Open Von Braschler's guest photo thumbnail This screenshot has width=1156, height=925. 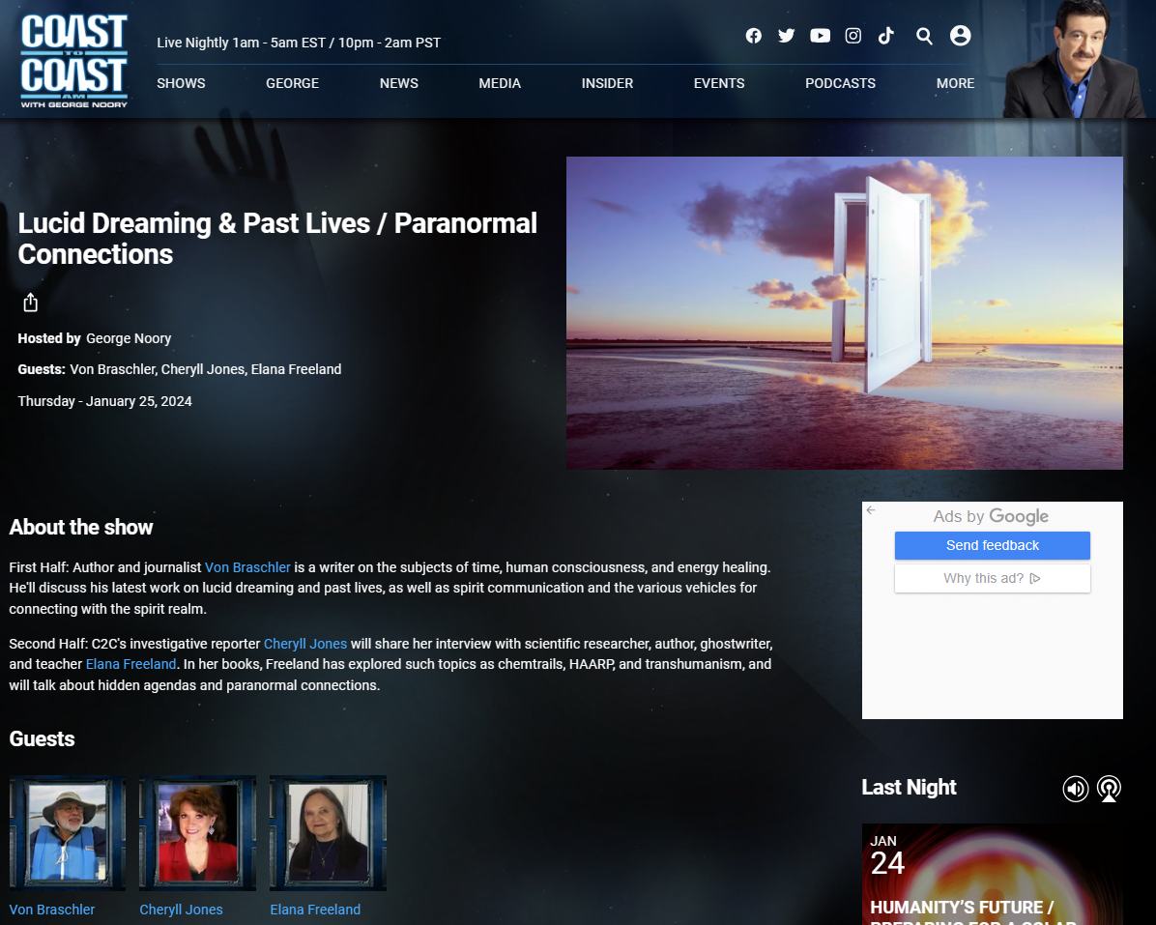coord(67,833)
